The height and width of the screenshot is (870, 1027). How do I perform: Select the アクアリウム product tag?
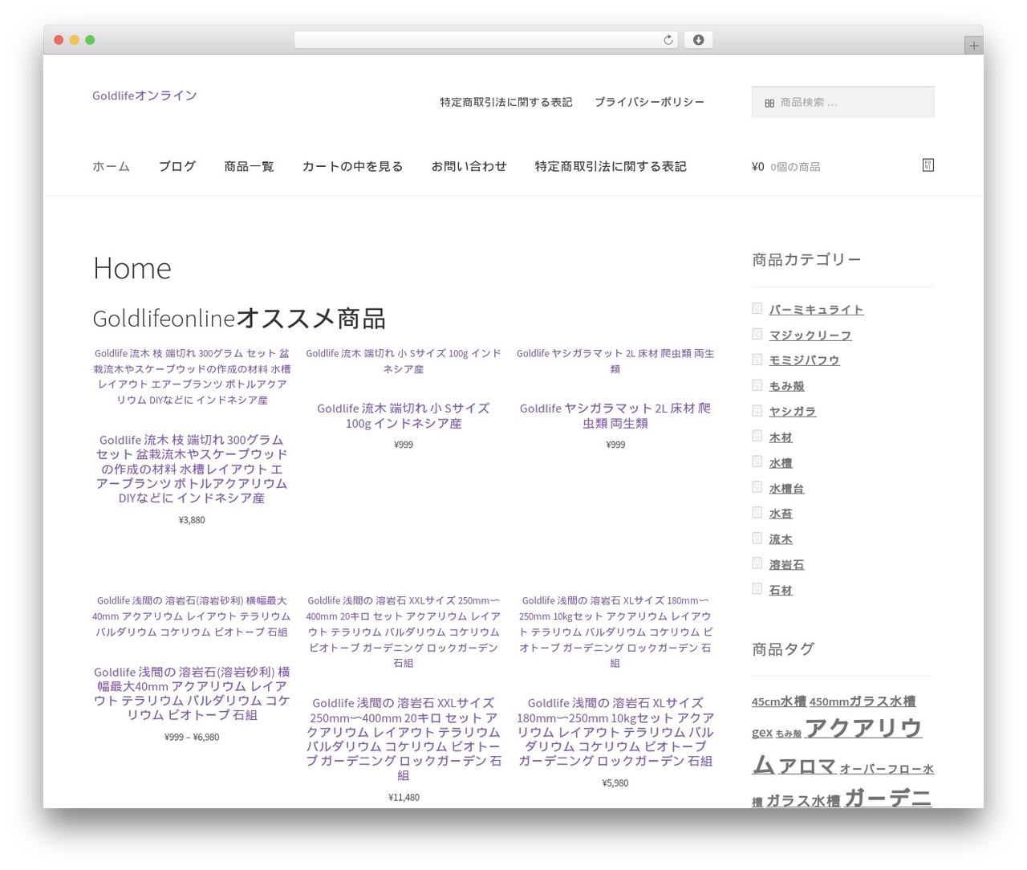(837, 745)
